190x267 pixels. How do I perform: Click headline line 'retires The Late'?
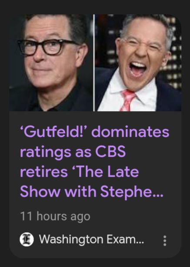[80, 171]
